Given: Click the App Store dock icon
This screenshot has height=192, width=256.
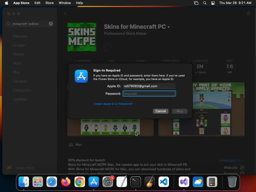Looking at the screenshot, I should [94, 182].
